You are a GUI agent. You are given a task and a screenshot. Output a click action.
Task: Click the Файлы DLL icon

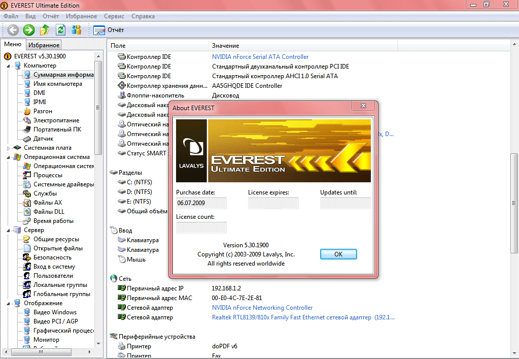pyautogui.click(x=27, y=212)
